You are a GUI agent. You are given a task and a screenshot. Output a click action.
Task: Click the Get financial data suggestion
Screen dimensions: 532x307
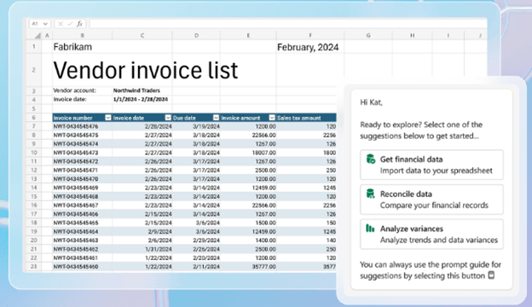pyautogui.click(x=431, y=165)
